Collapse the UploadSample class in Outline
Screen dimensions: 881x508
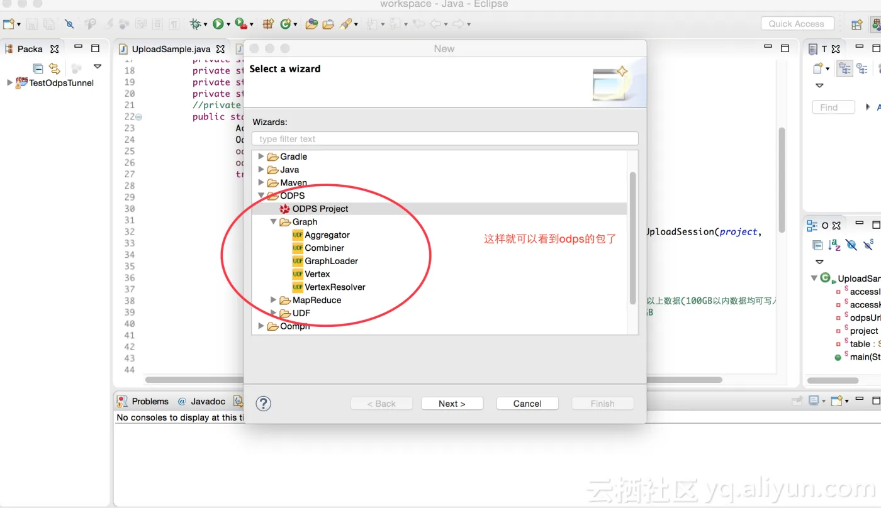tap(814, 278)
